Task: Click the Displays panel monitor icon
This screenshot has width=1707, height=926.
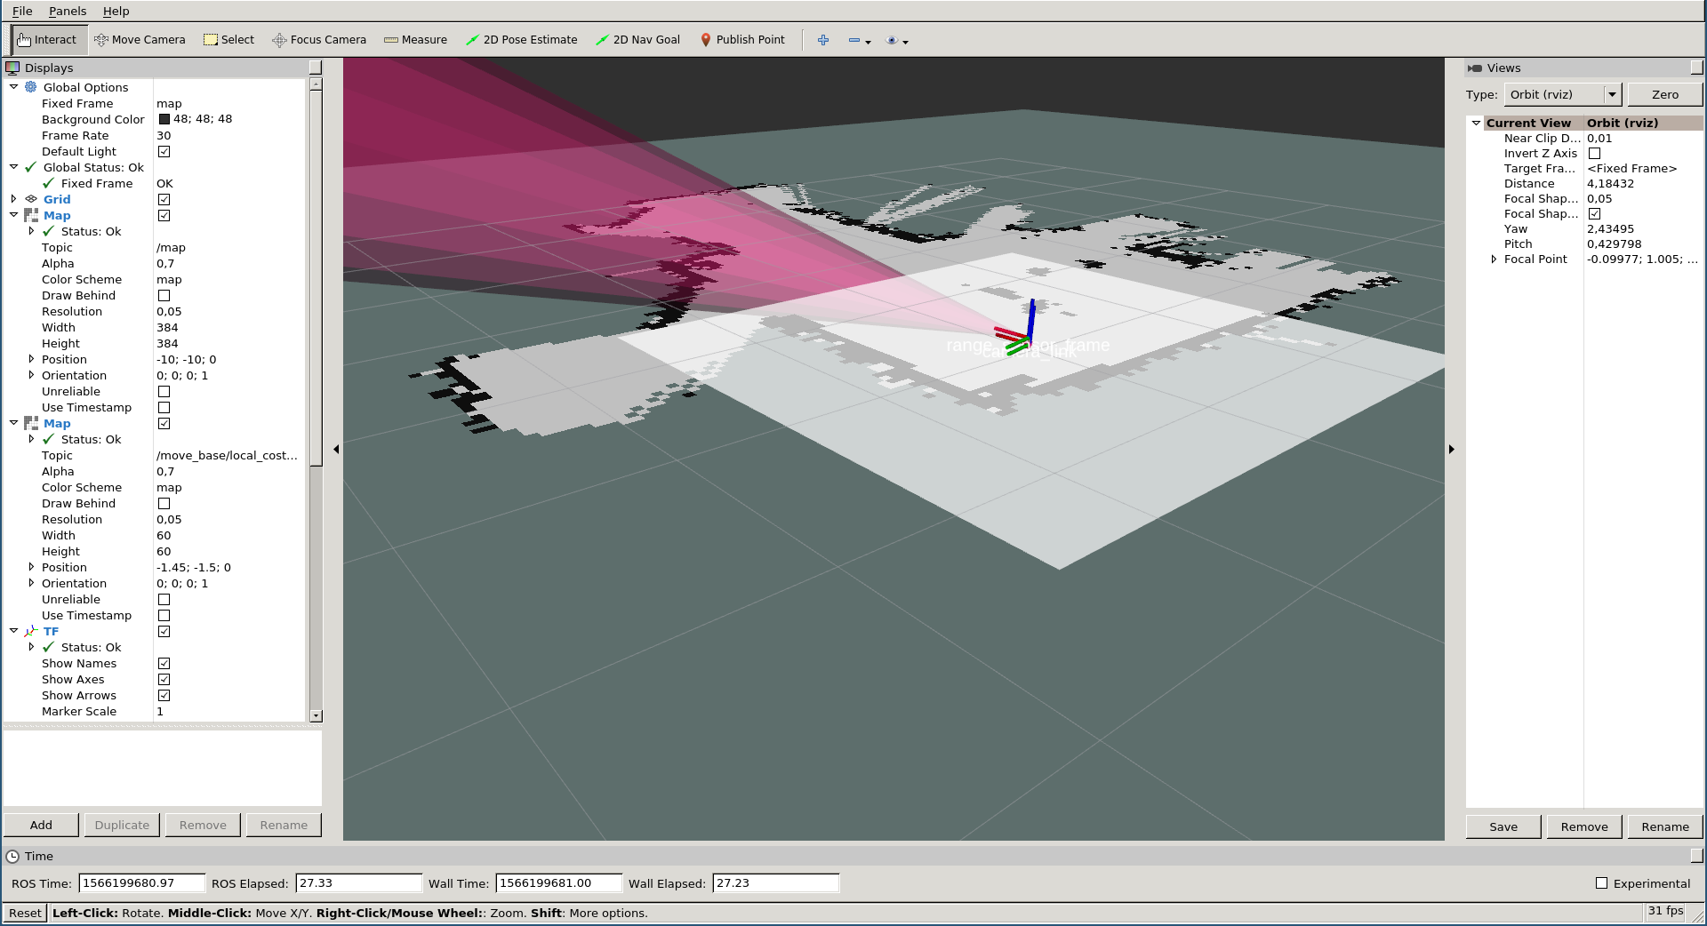Action: 12,68
